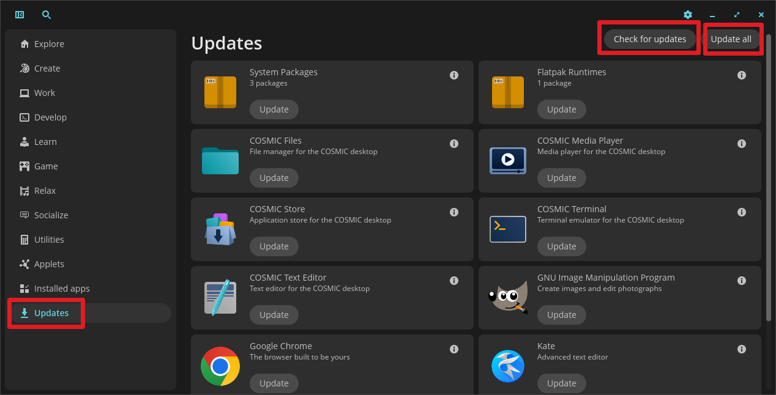Open the search icon in the header bar
The height and width of the screenshot is (395, 776).
tap(47, 14)
